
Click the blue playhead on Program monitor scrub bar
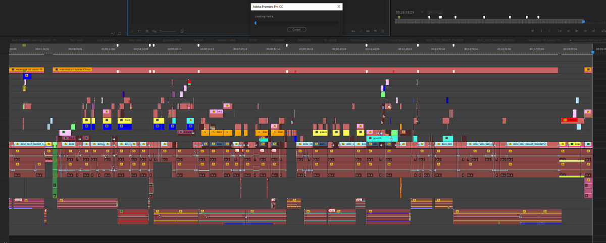tap(583, 22)
